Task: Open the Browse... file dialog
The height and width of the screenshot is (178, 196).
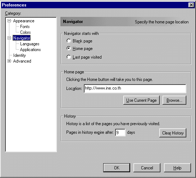Action: point(174,100)
